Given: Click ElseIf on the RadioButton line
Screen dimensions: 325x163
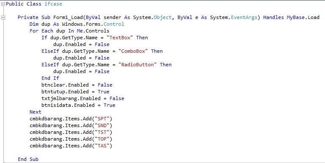Looking at the screenshot, I should point(50,65).
